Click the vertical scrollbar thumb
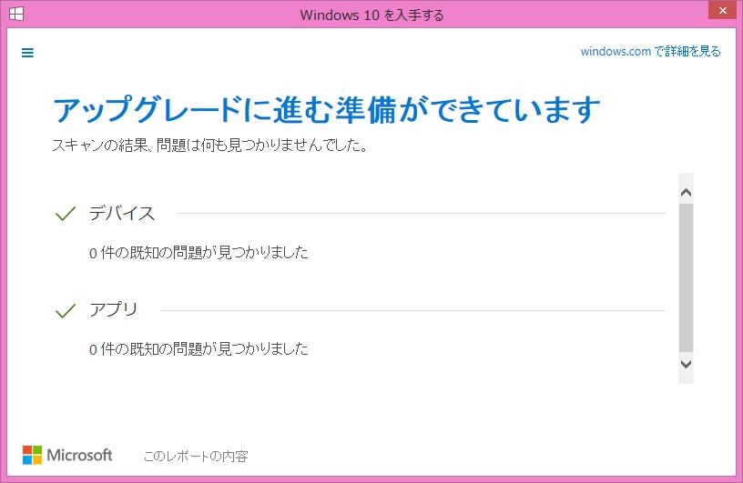 pos(686,277)
